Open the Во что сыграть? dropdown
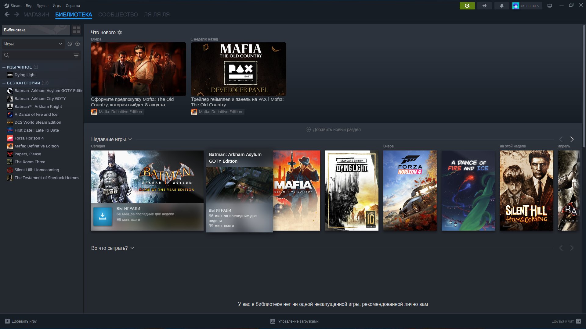The width and height of the screenshot is (586, 329). [132, 248]
